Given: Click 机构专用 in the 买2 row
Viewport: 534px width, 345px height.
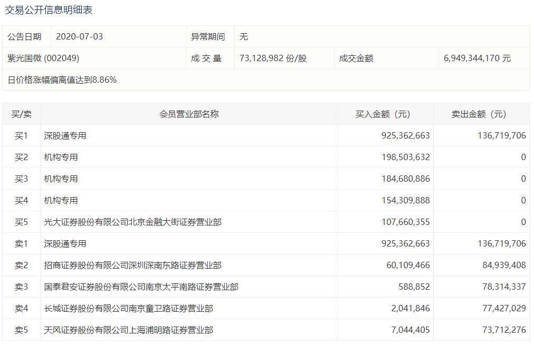Looking at the screenshot, I should (61, 157).
